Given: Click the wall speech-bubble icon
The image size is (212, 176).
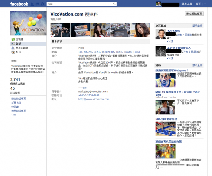Looking at the screenshot, I should [13, 39].
